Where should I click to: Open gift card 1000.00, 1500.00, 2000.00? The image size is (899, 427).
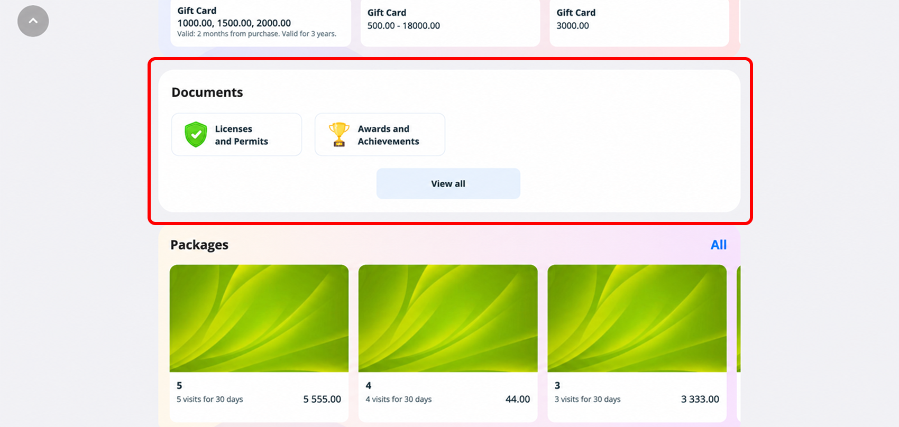tap(261, 23)
